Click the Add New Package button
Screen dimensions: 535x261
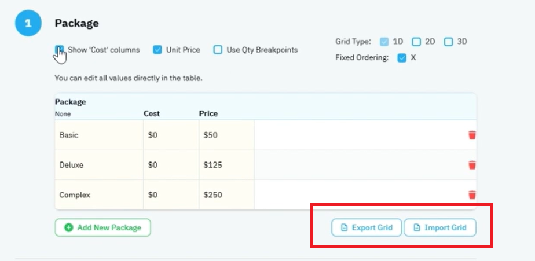pyautogui.click(x=102, y=227)
